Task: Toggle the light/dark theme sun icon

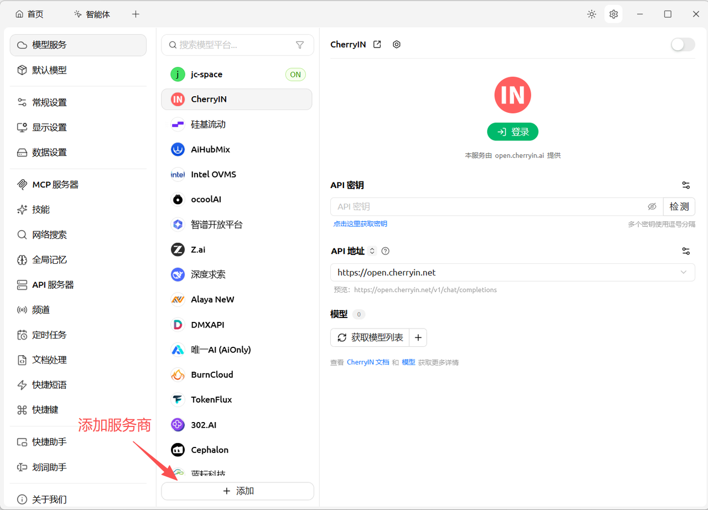Action: (x=592, y=14)
